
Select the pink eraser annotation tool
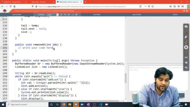pyautogui.click(x=186, y=37)
